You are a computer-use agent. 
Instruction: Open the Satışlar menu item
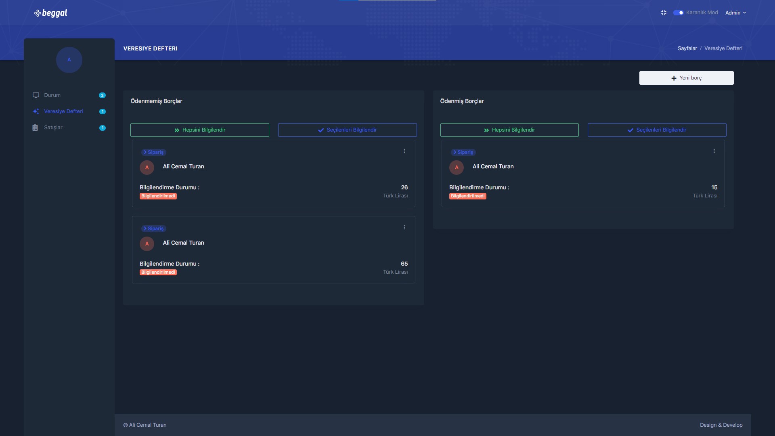click(69, 128)
